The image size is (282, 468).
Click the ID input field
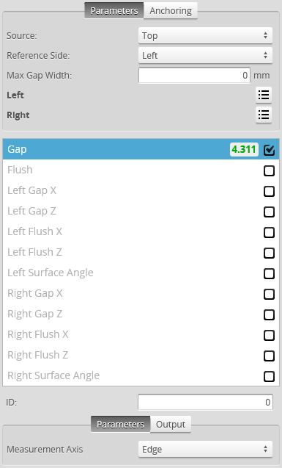205,402
